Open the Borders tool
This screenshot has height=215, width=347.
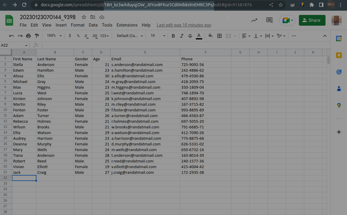(x=219, y=36)
